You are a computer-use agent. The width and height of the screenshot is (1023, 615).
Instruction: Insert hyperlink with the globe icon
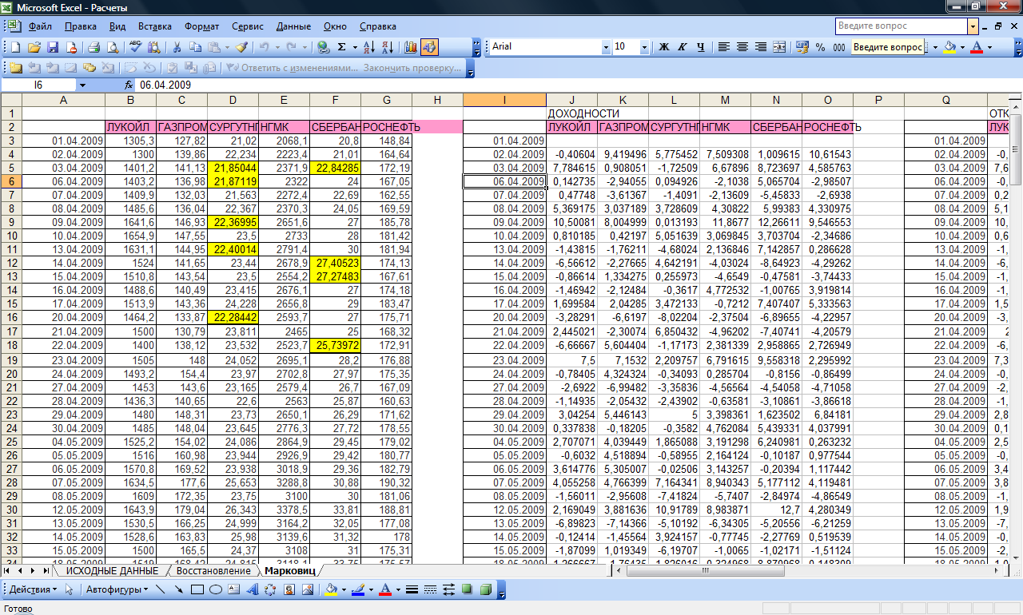pyautogui.click(x=323, y=47)
